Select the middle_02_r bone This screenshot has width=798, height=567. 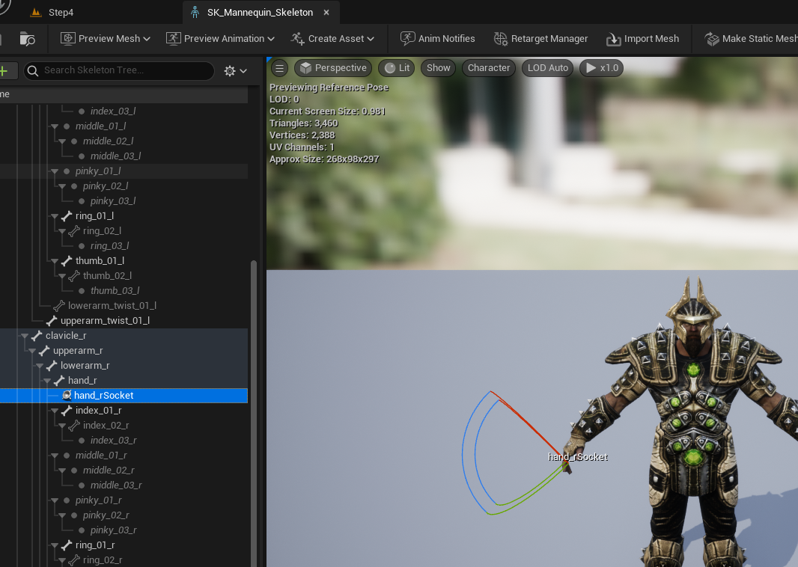[109, 471]
